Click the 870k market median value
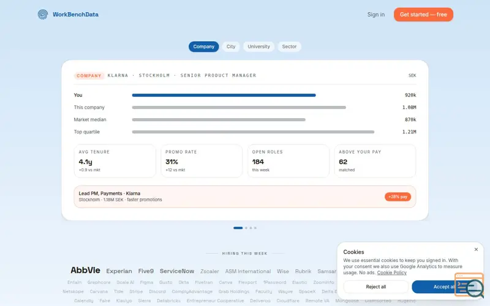This screenshot has width=490, height=306. [x=410, y=119]
